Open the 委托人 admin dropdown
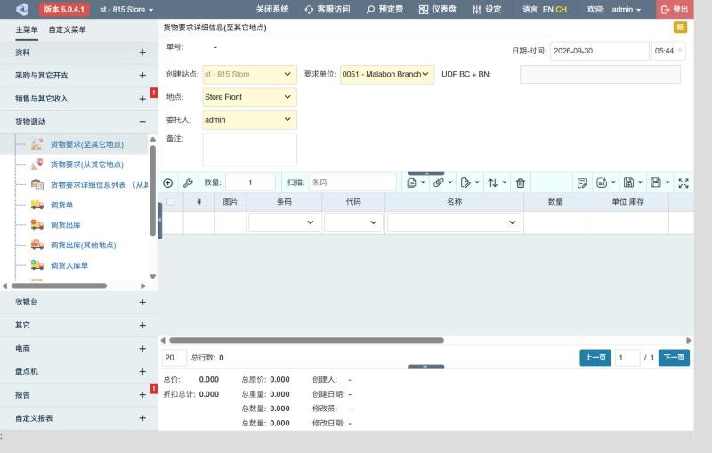Image resolution: width=712 pixels, height=453 pixels. pos(250,120)
